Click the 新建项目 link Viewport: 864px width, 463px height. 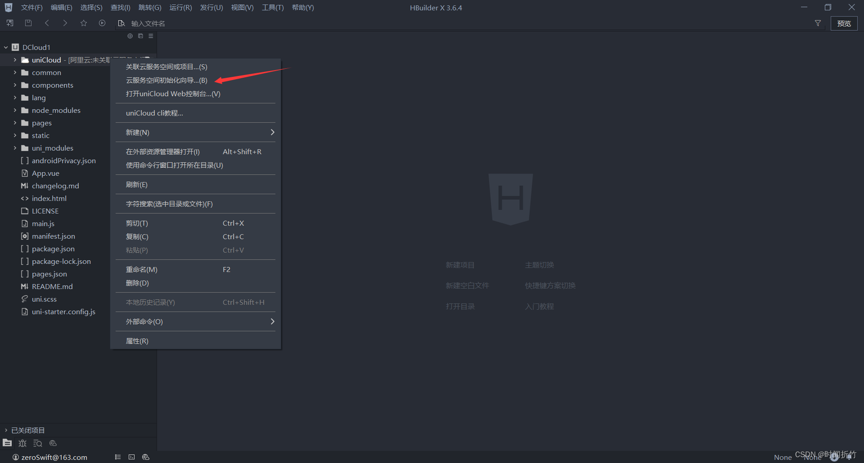(460, 265)
